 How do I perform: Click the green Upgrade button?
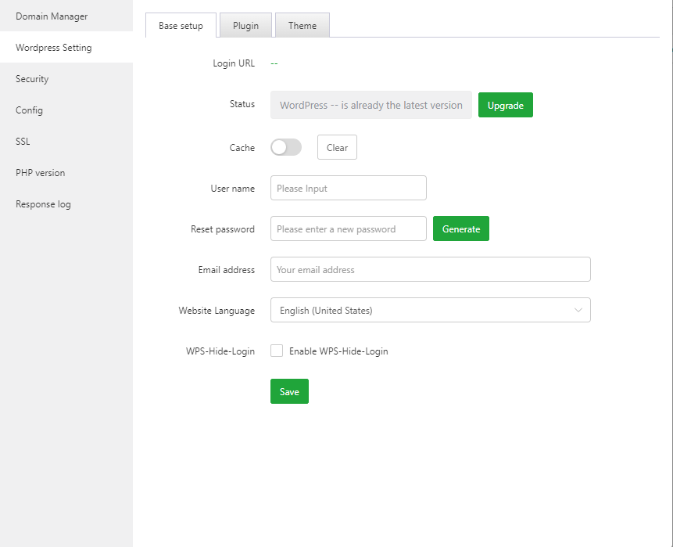point(505,106)
